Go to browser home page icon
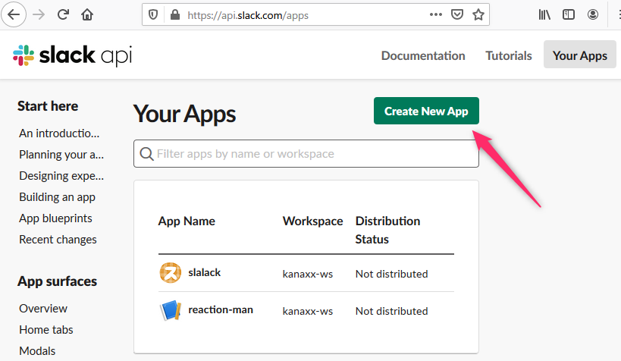This screenshot has height=361, width=621. point(87,14)
